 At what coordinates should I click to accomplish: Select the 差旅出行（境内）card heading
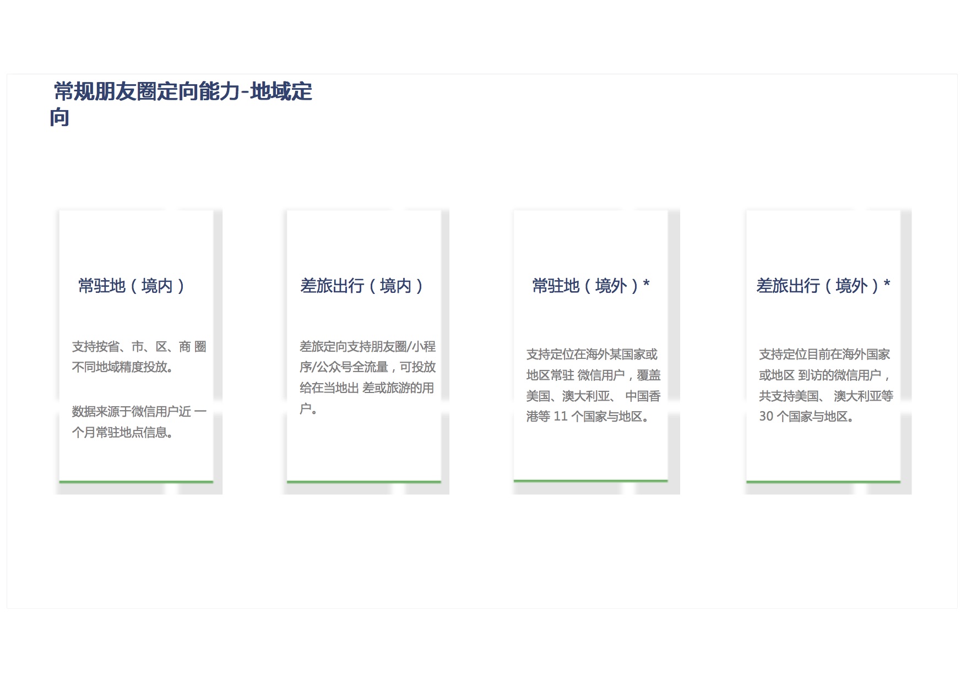pos(361,286)
